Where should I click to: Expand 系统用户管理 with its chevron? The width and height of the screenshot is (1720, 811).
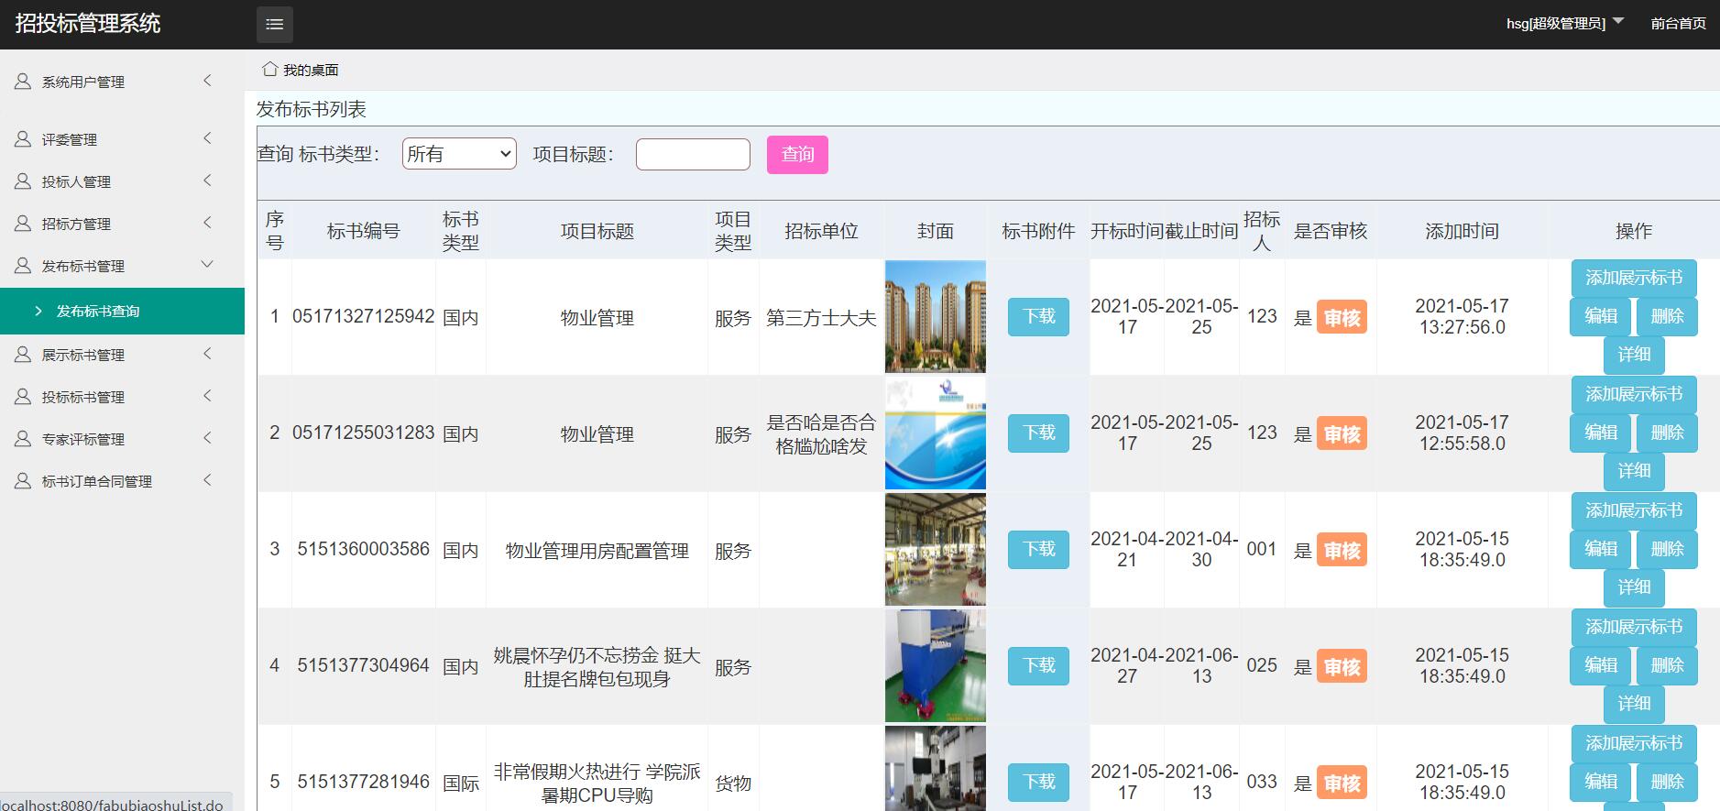(207, 81)
